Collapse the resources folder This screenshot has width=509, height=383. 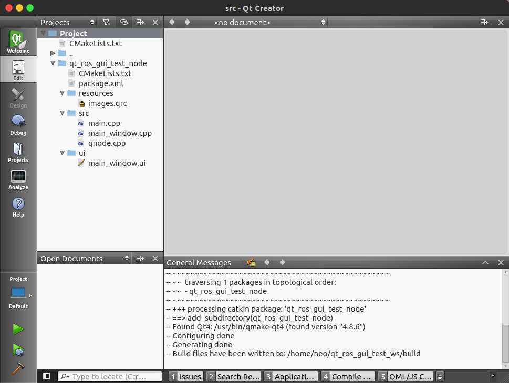tap(62, 93)
